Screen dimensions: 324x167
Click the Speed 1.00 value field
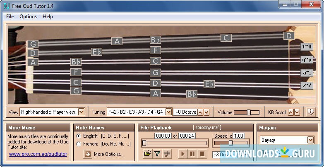pyautogui.click(x=239, y=136)
